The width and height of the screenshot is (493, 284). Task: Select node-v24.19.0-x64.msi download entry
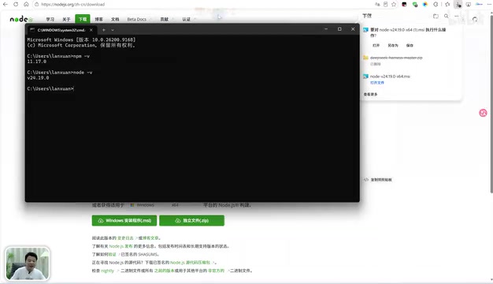tap(390, 77)
